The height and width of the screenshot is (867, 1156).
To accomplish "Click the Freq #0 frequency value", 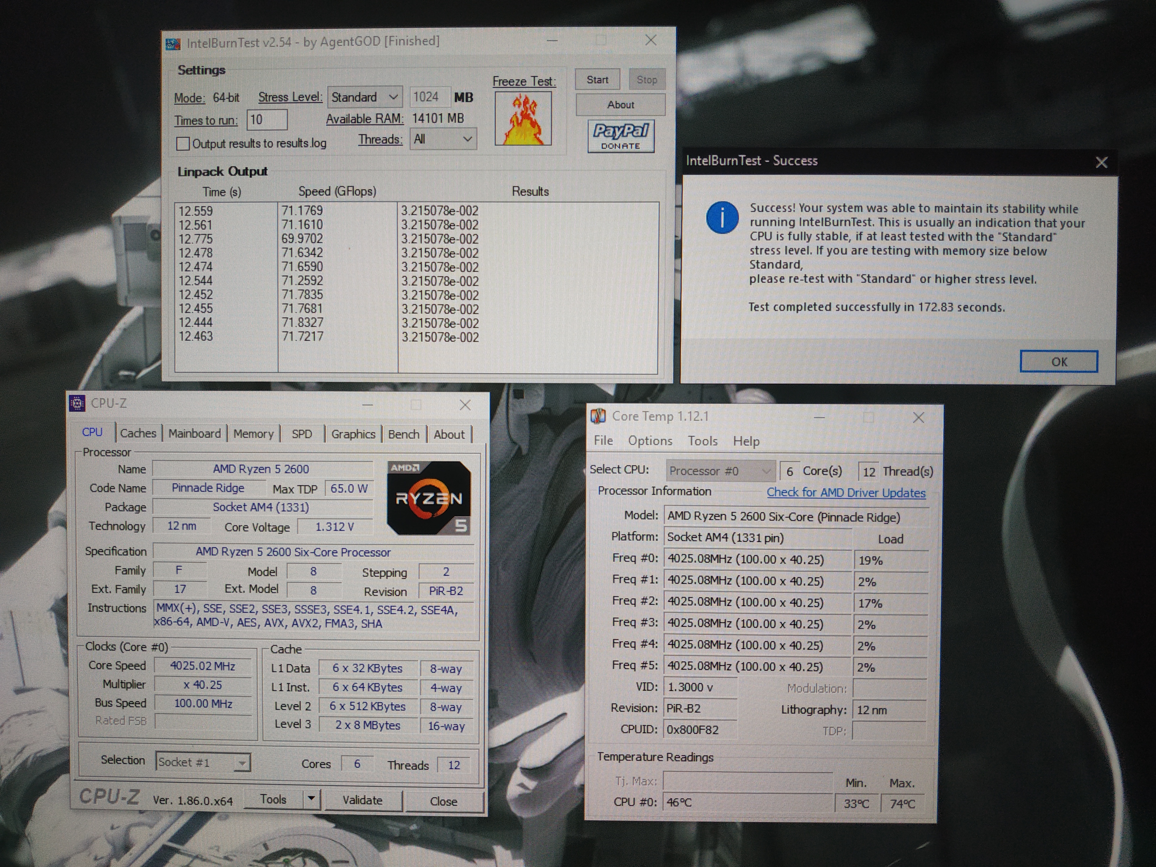I will tap(758, 559).
